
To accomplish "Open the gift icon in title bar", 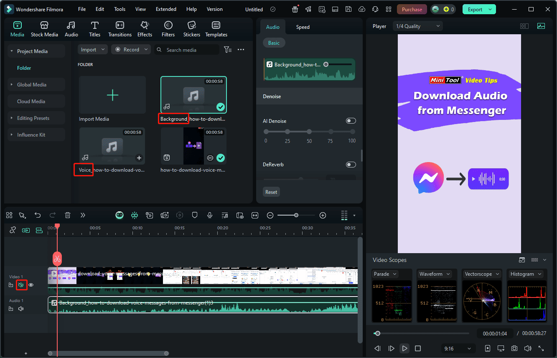I will [x=295, y=9].
